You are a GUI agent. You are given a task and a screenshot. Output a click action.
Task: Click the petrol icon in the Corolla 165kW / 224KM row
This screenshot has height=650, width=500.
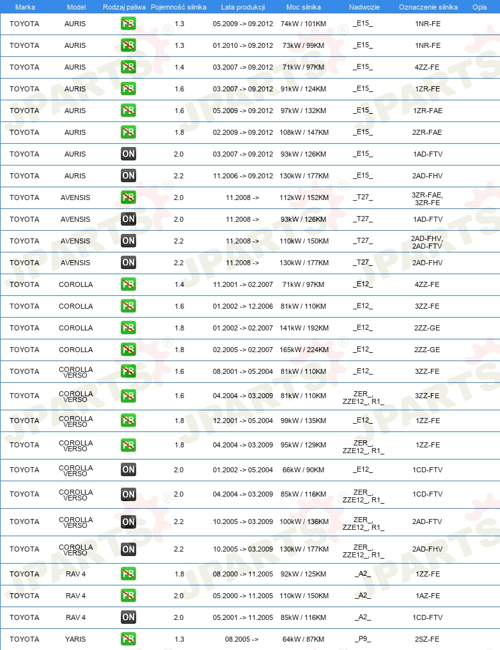pyautogui.click(x=129, y=350)
